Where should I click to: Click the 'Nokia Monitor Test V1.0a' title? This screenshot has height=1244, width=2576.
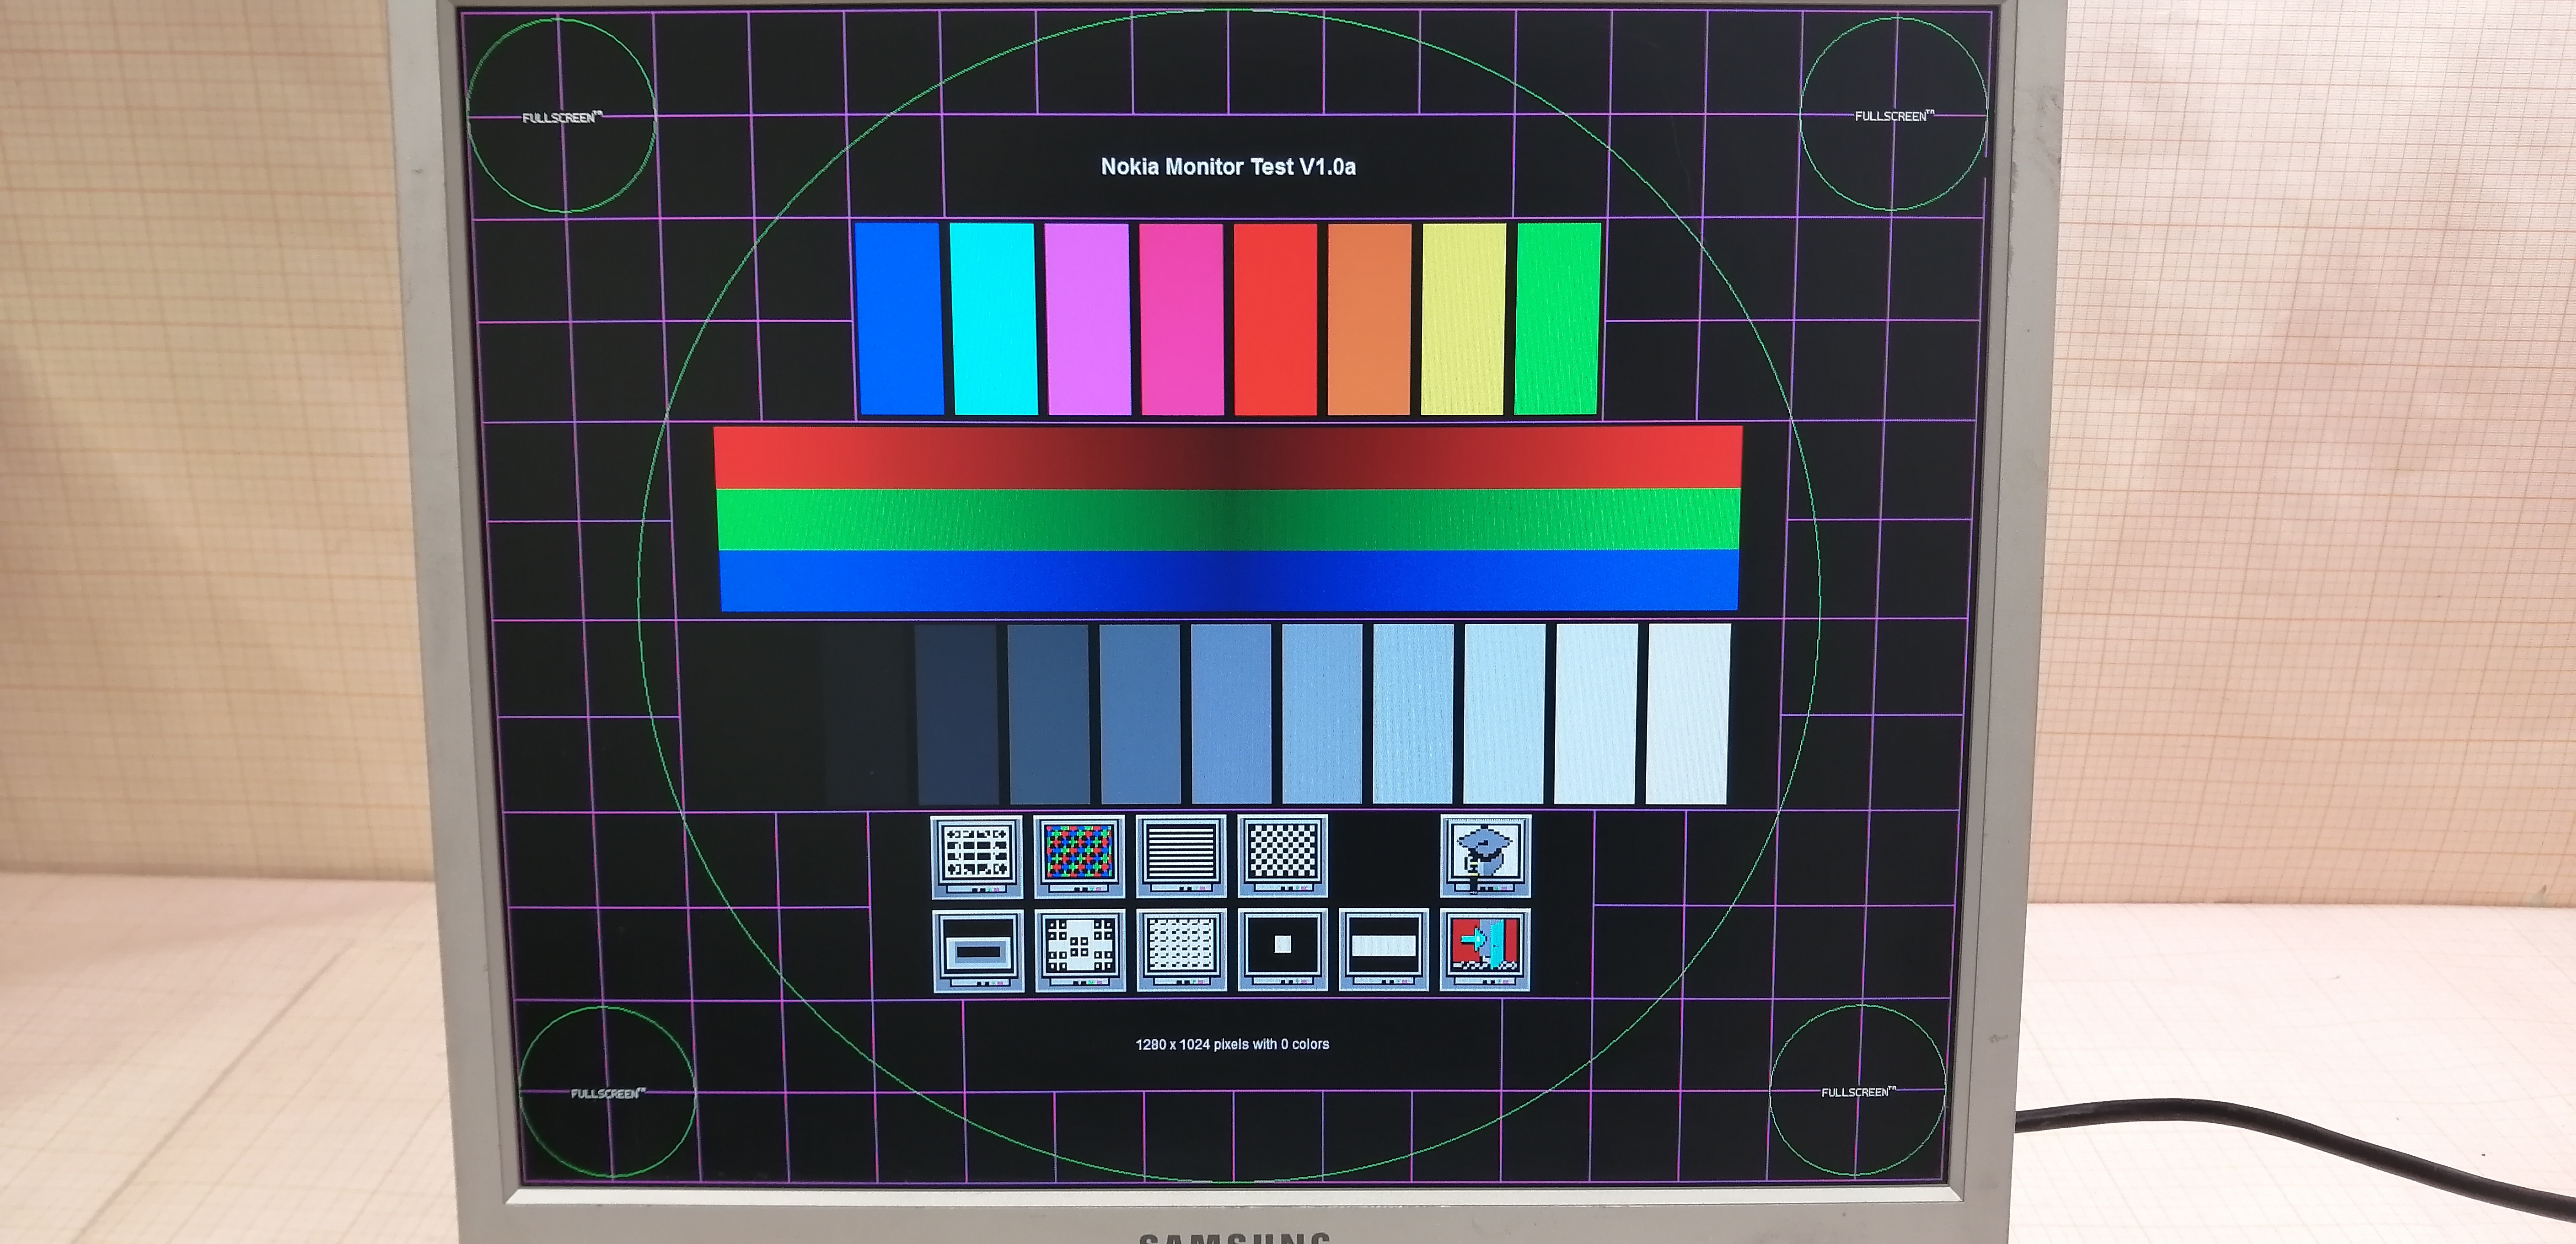1228,167
